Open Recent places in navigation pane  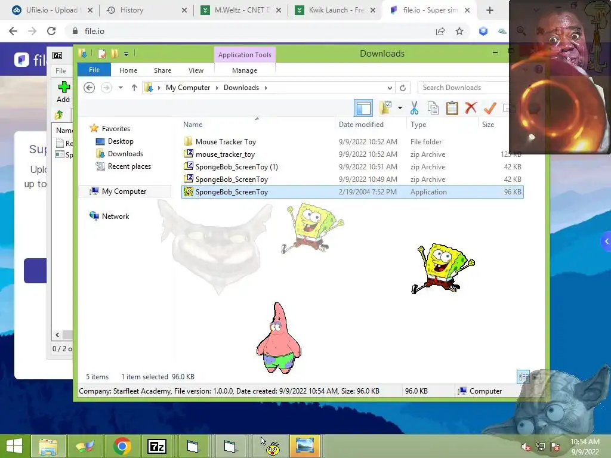click(123, 166)
